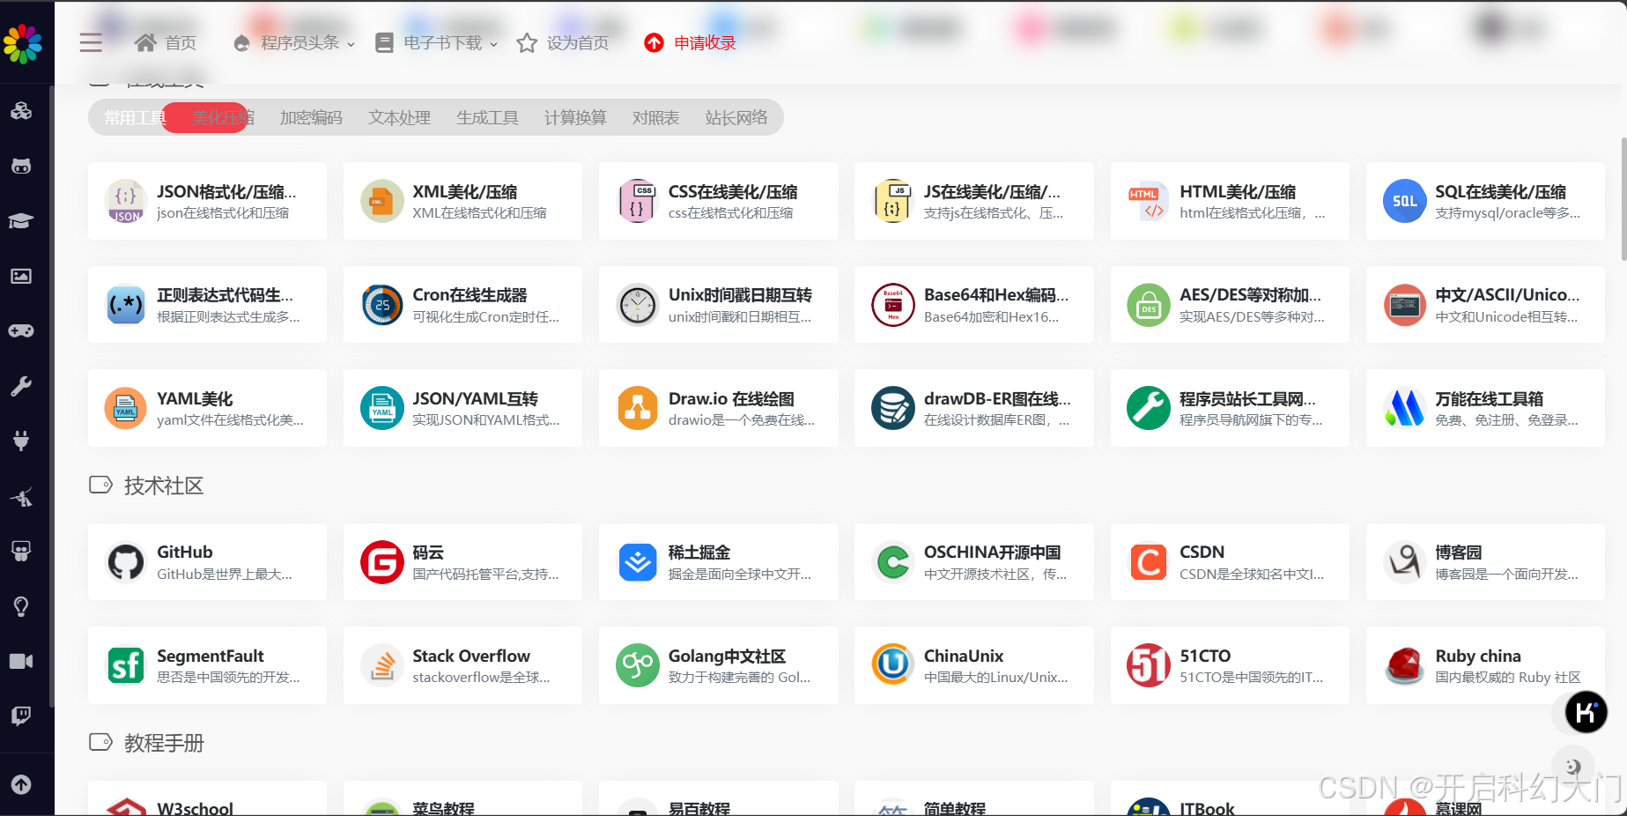Click the page vertical scrollbar
1627x816 pixels.
pyautogui.click(x=1623, y=199)
